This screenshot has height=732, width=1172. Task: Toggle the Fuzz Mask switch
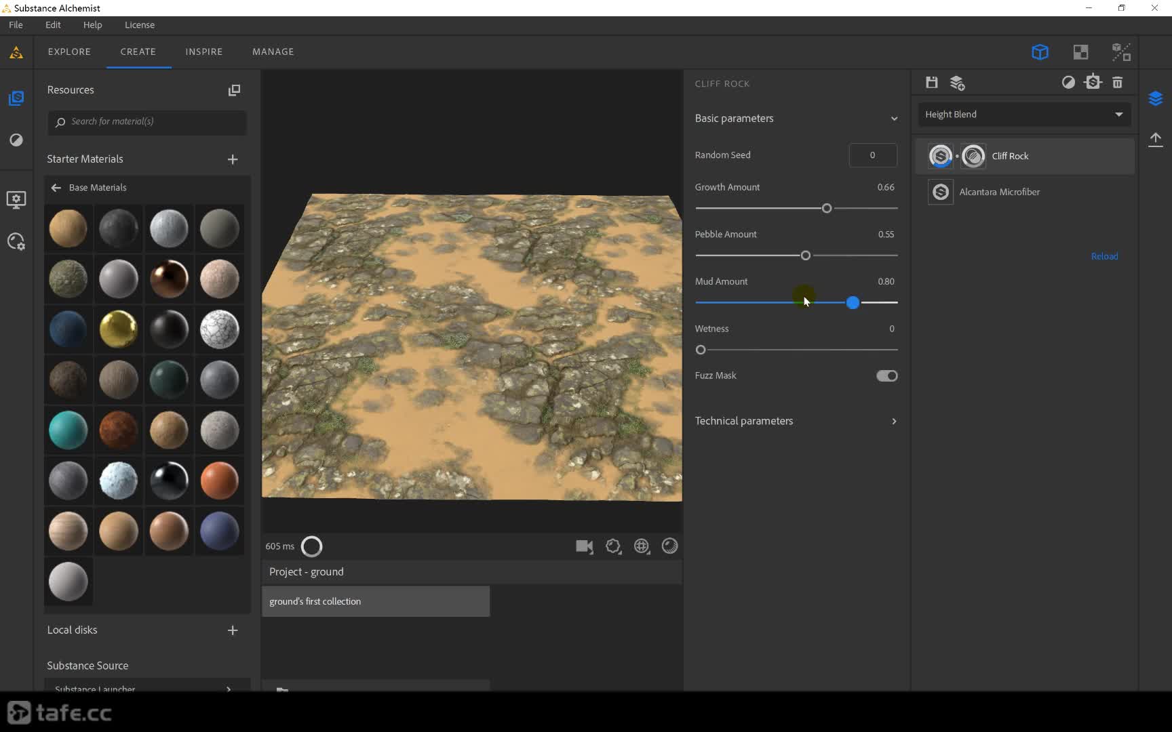point(887,376)
